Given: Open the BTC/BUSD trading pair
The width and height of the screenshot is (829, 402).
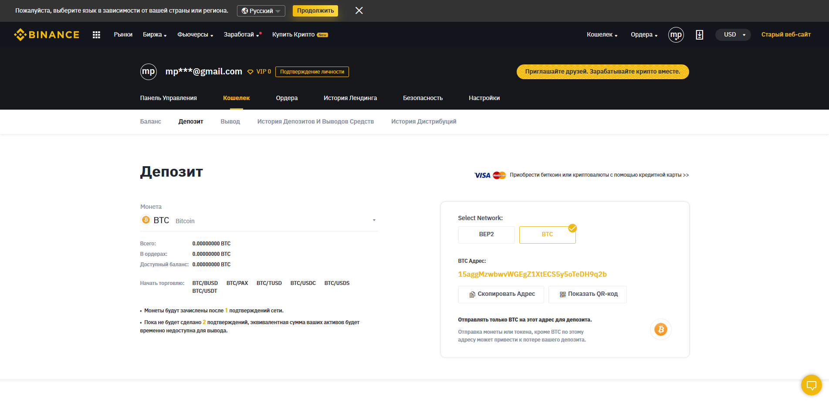Looking at the screenshot, I should pyautogui.click(x=205, y=284).
